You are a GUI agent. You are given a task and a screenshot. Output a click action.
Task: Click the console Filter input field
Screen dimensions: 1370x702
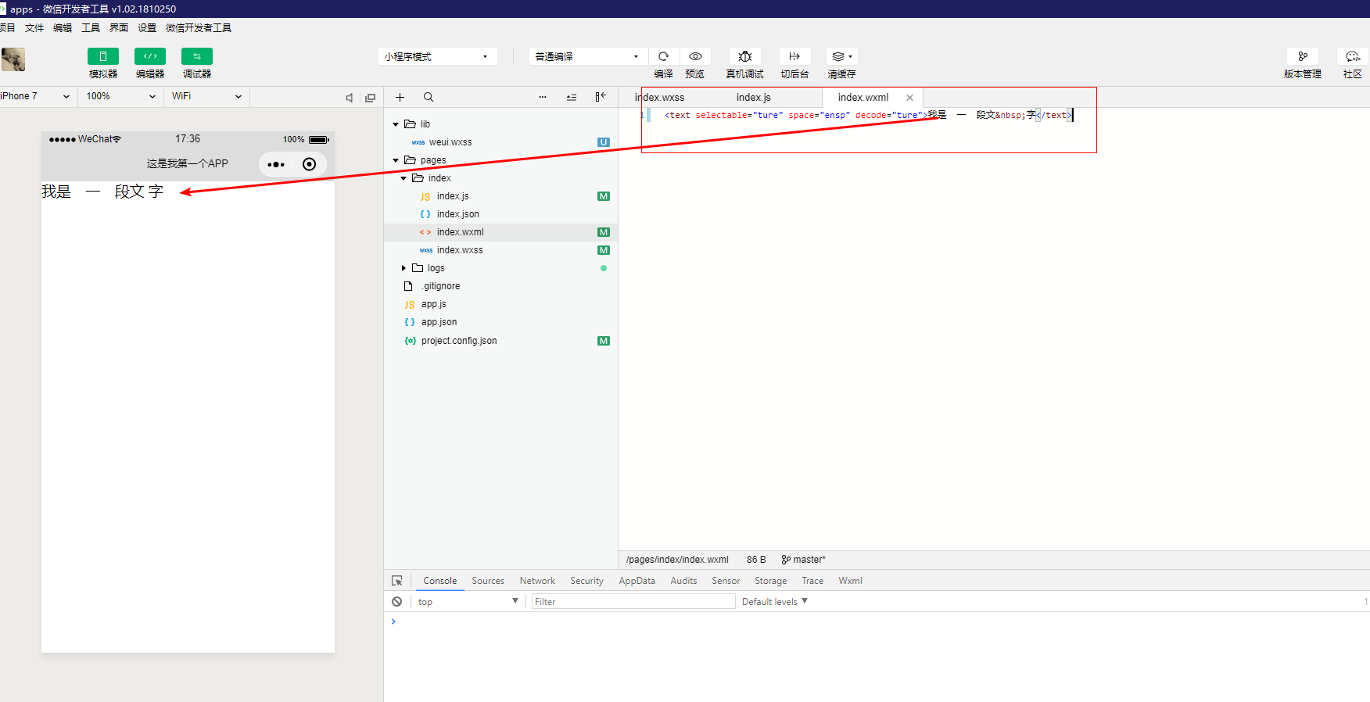[633, 601]
